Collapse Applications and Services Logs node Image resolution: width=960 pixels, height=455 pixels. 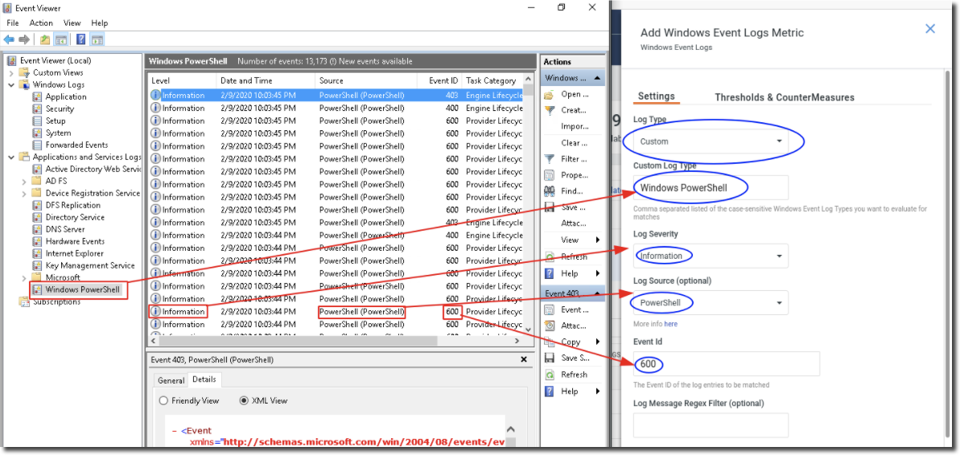pyautogui.click(x=11, y=158)
